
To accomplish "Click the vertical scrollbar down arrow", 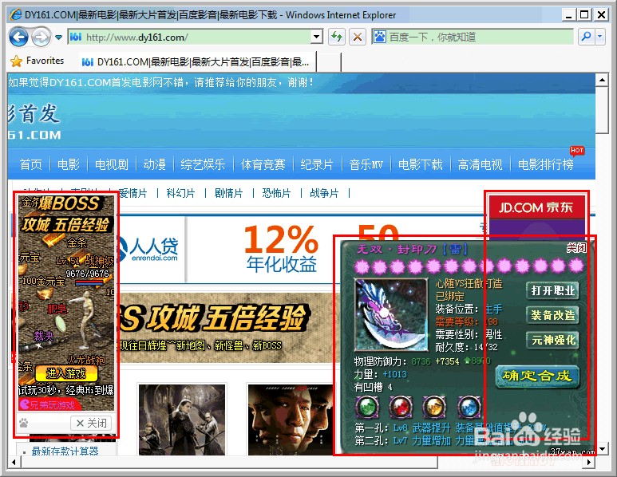I will tap(602, 448).
